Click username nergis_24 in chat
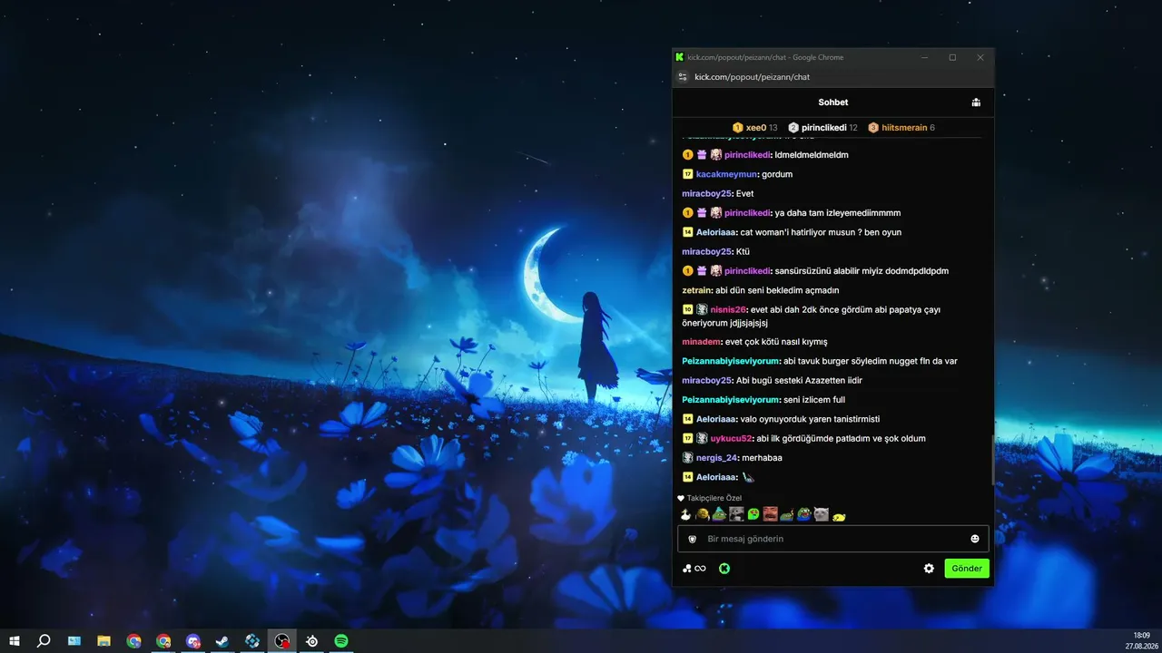This screenshot has height=653, width=1162. [x=716, y=458]
